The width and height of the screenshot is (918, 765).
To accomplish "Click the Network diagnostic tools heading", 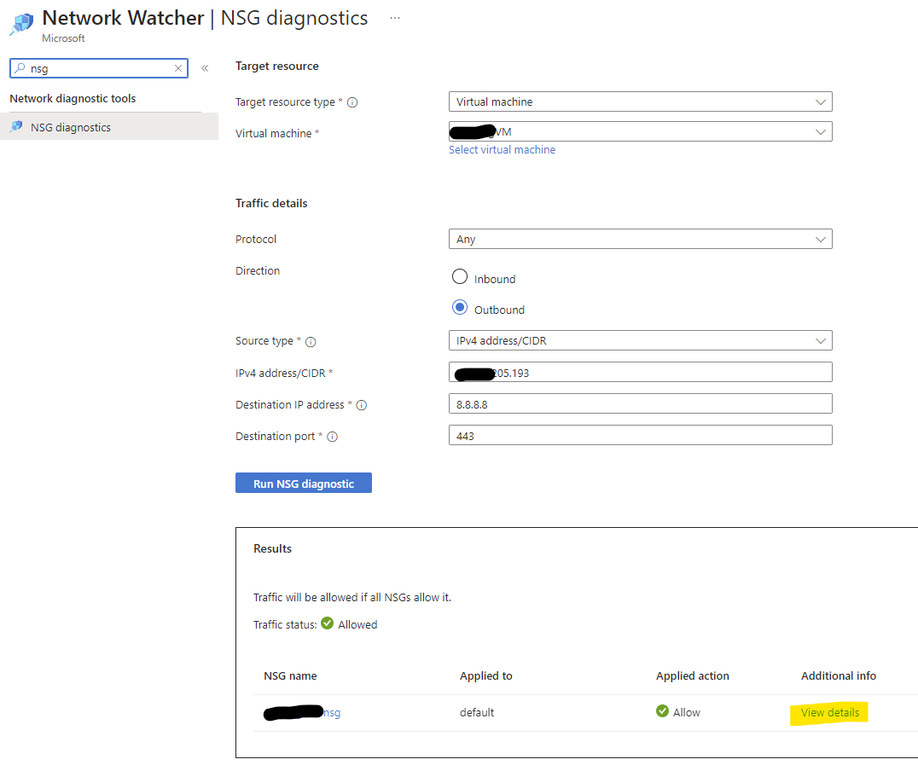I will (x=73, y=98).
